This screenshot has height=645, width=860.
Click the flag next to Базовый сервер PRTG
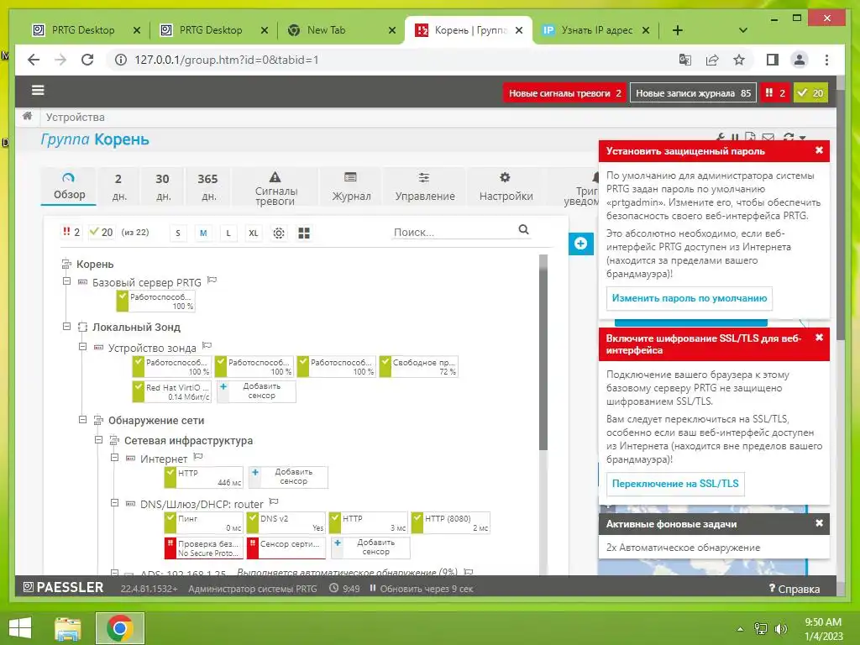212,281
